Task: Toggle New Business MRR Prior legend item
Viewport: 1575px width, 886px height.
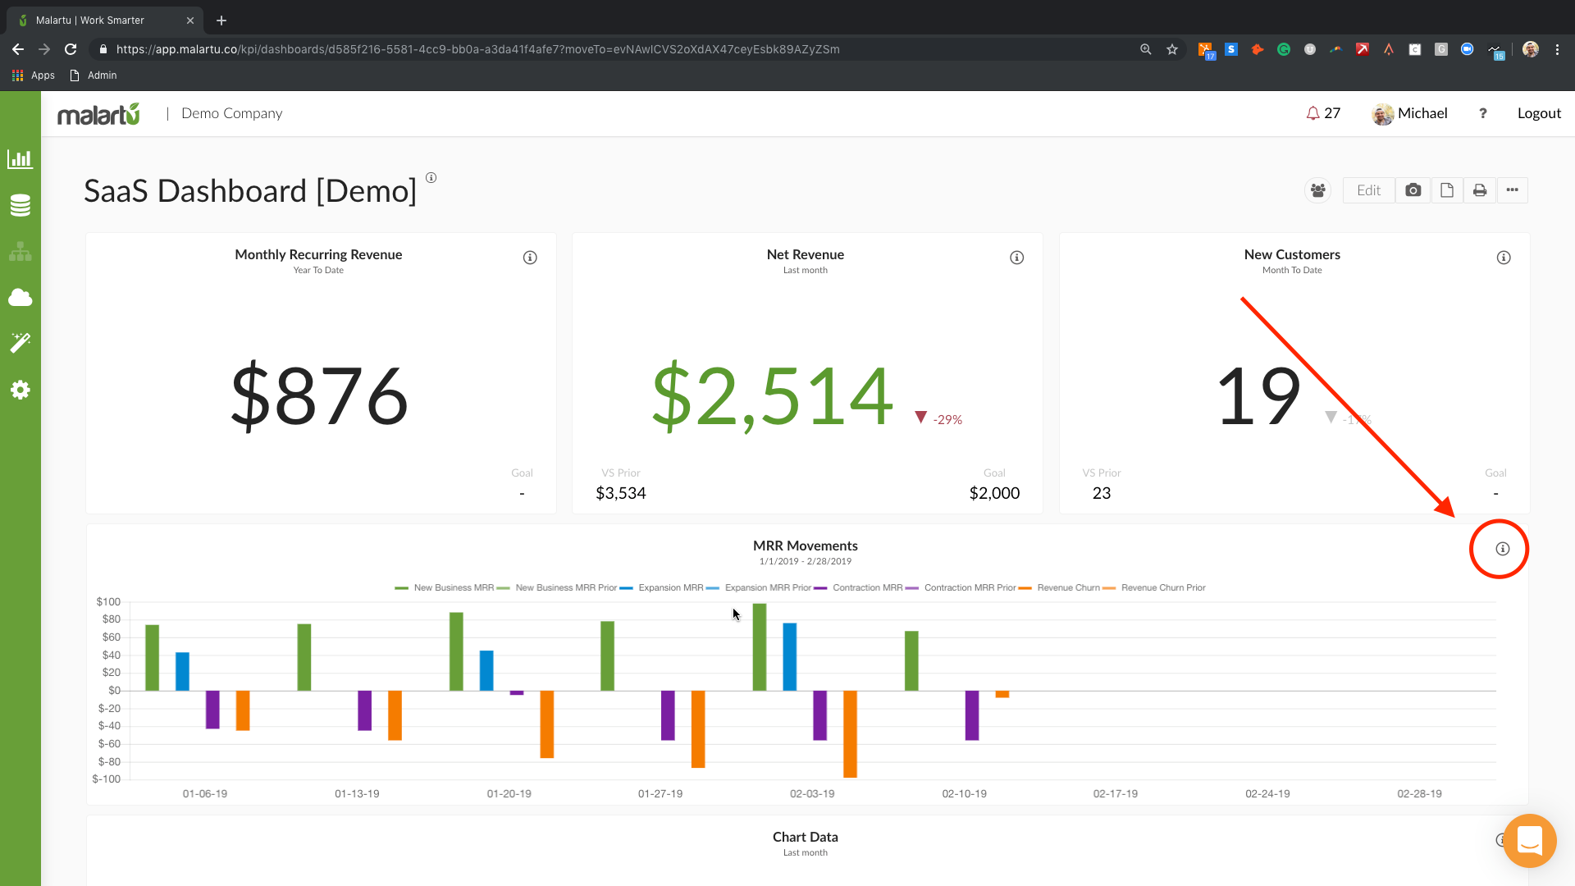Action: tap(557, 587)
